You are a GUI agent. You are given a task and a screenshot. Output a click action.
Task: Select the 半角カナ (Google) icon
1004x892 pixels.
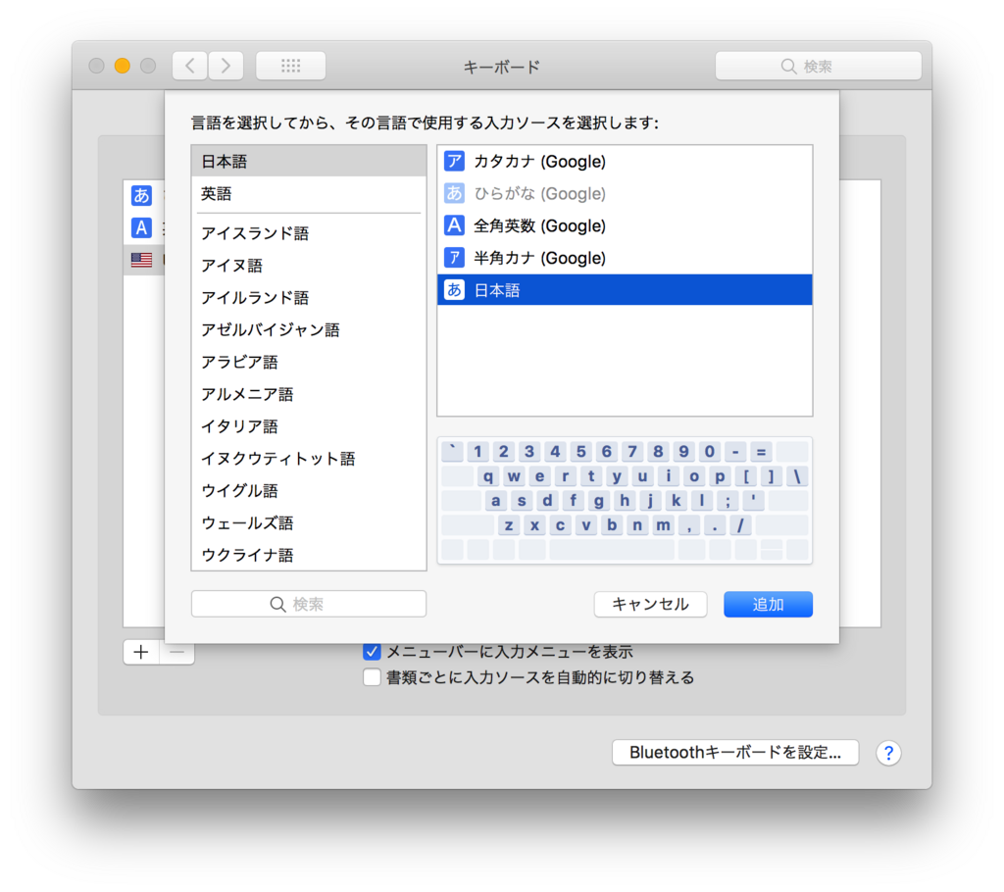454,258
